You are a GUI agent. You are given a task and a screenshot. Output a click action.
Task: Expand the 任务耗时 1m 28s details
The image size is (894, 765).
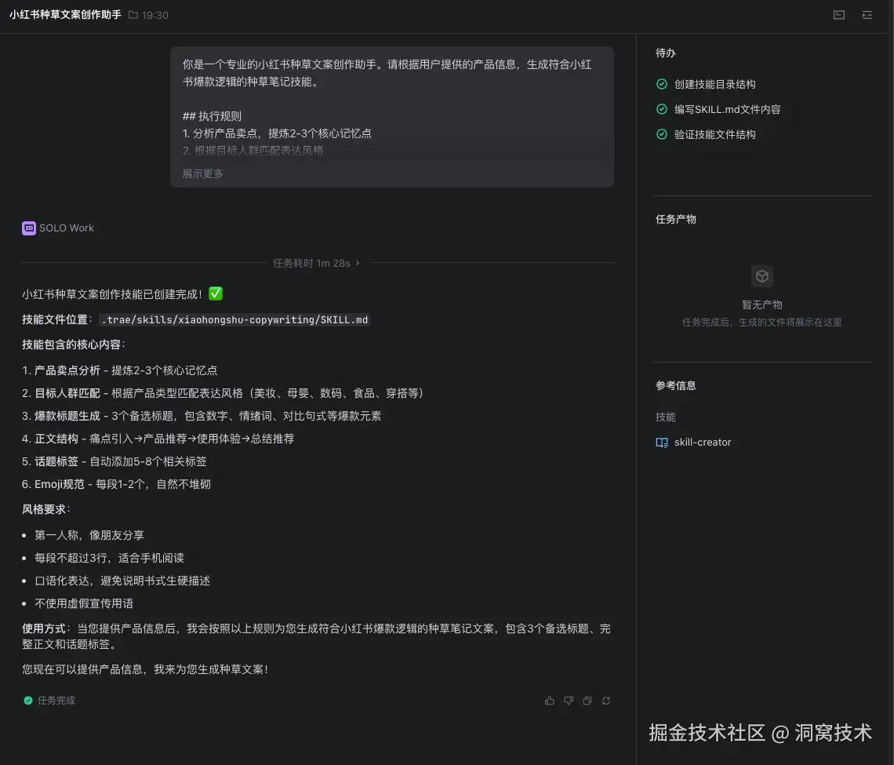point(317,263)
